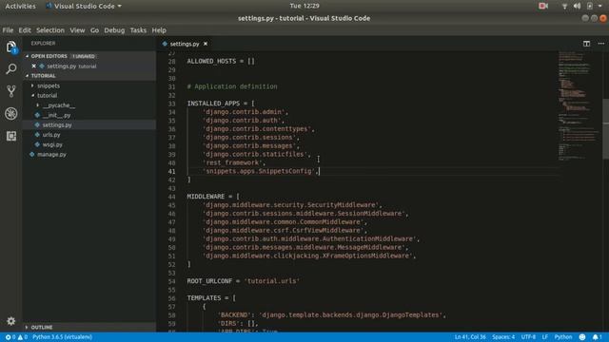Open the Debug view in activity bar
The width and height of the screenshot is (609, 342).
[x=11, y=114]
